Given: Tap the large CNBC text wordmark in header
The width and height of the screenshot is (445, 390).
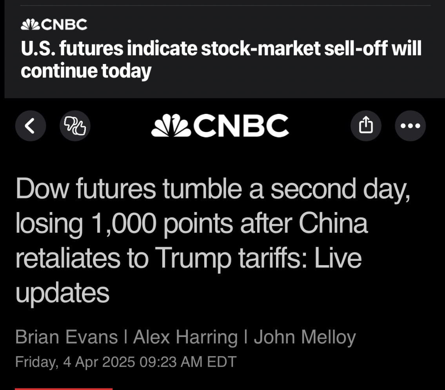Looking at the screenshot, I should pyautogui.click(x=241, y=126).
